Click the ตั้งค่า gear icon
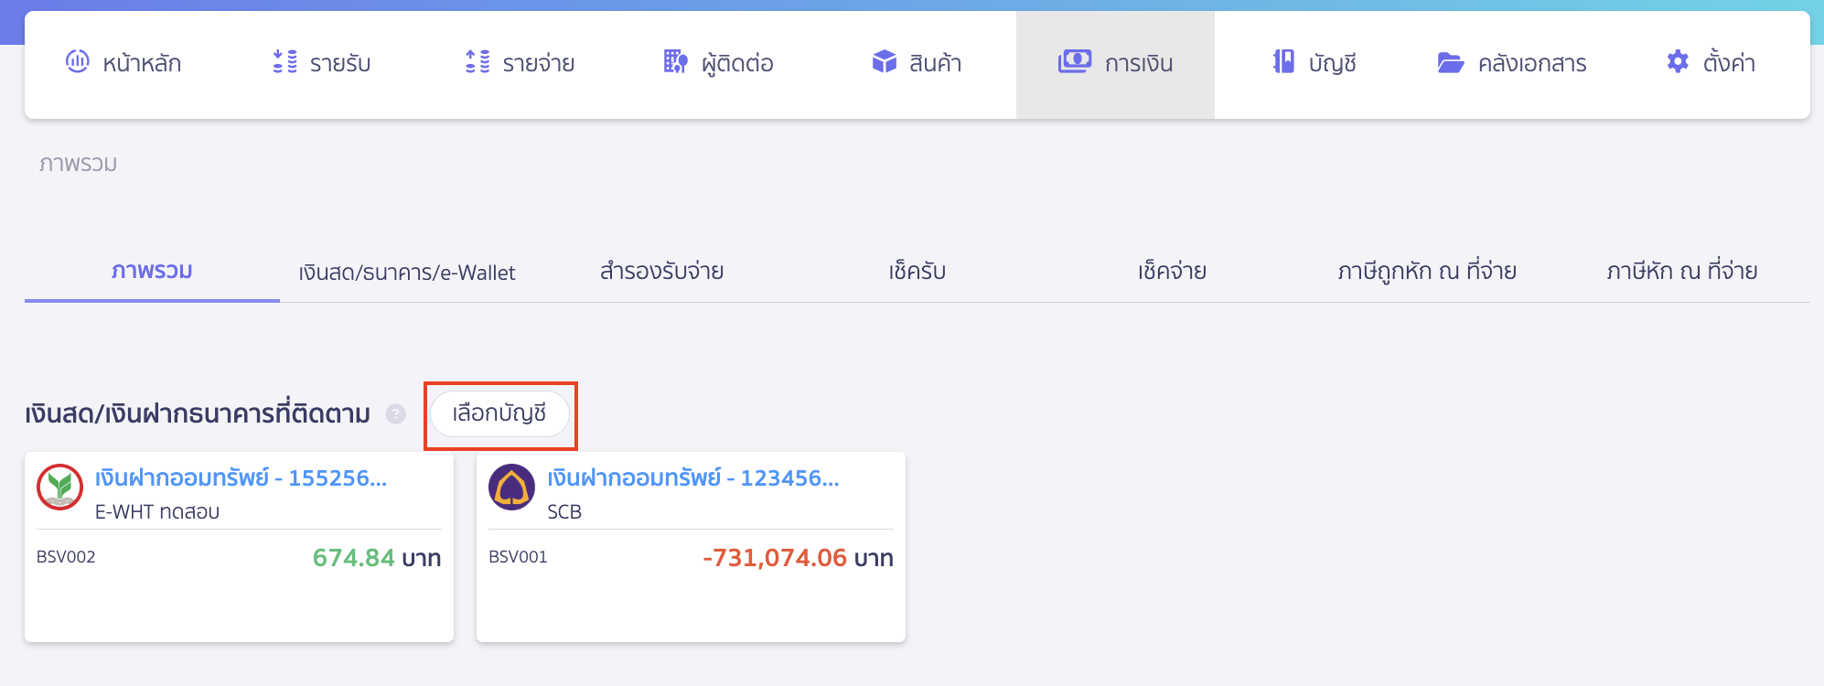The image size is (1824, 686). (x=1678, y=61)
